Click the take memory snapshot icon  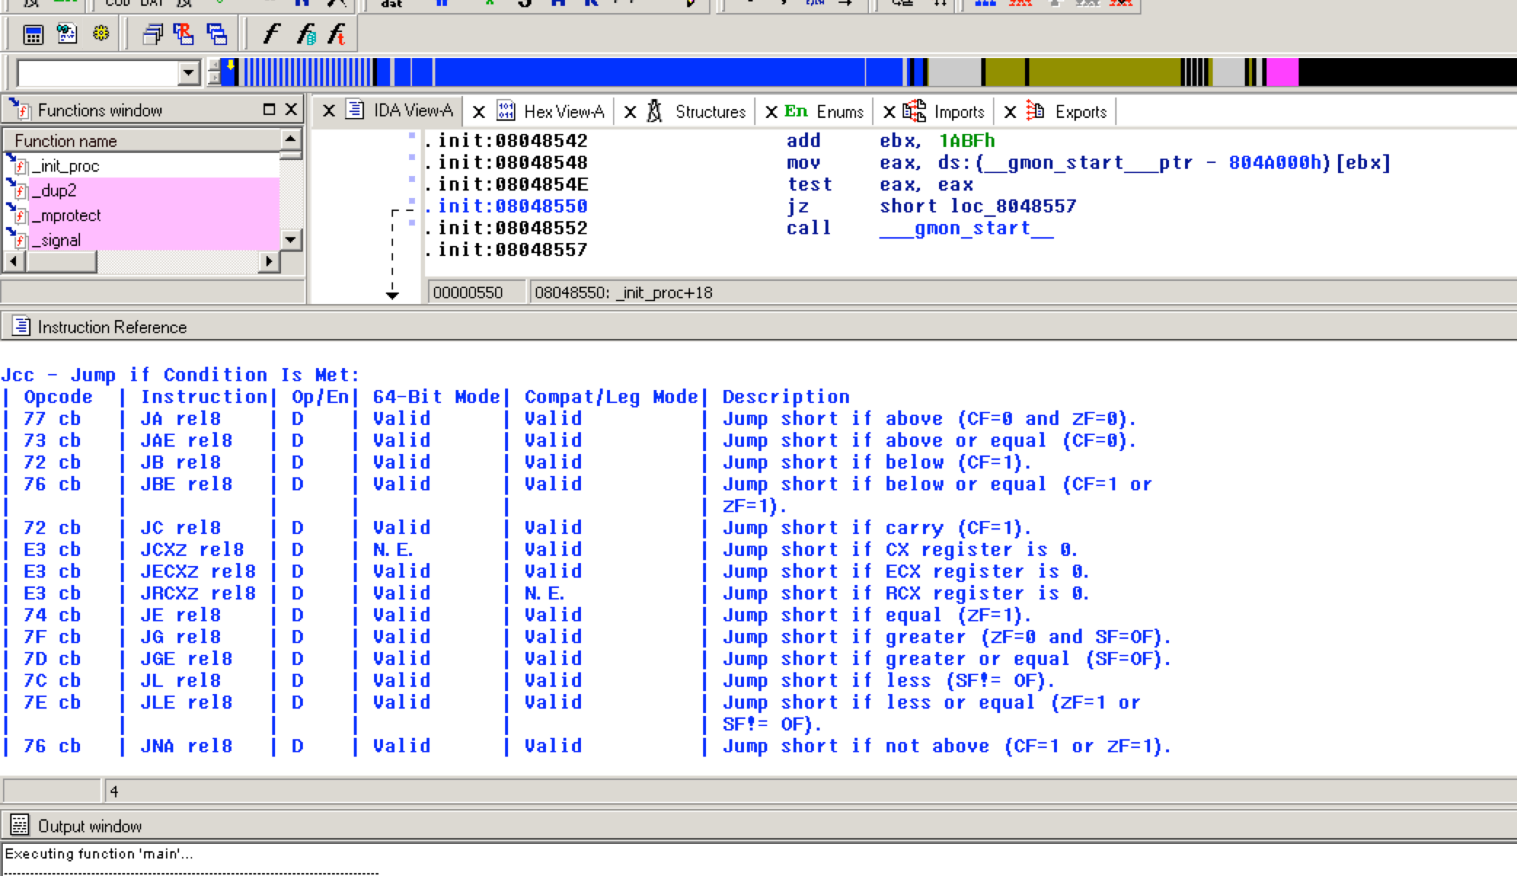click(x=66, y=33)
